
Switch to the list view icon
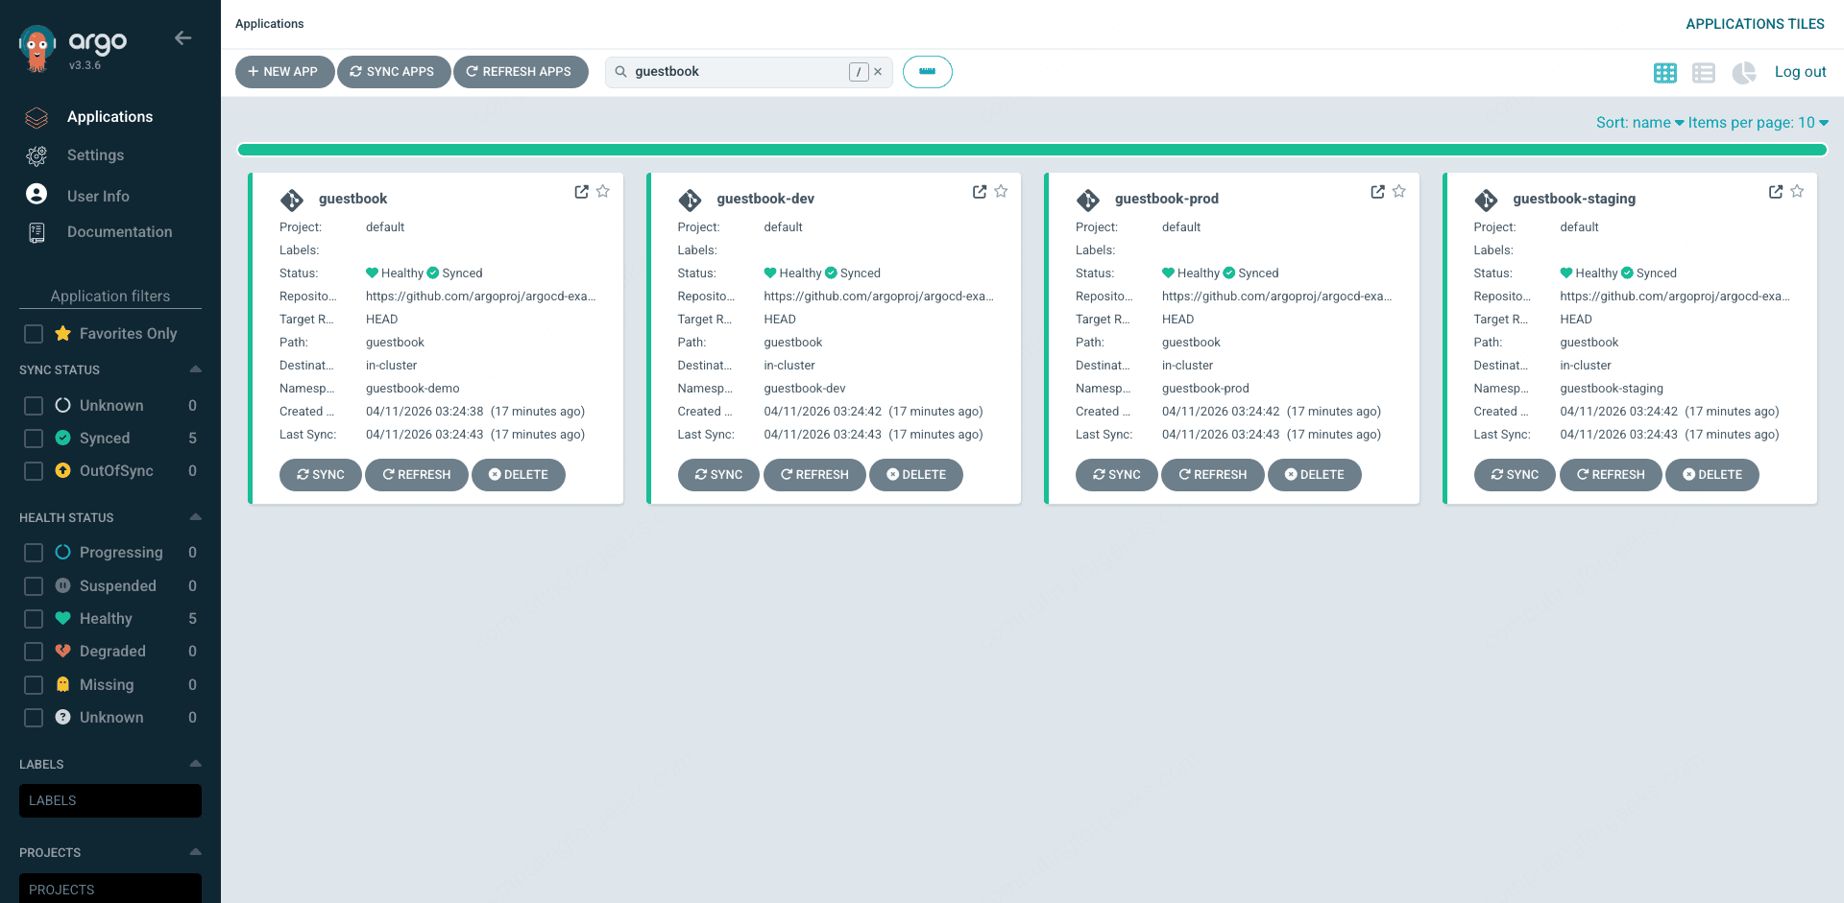[1705, 72]
